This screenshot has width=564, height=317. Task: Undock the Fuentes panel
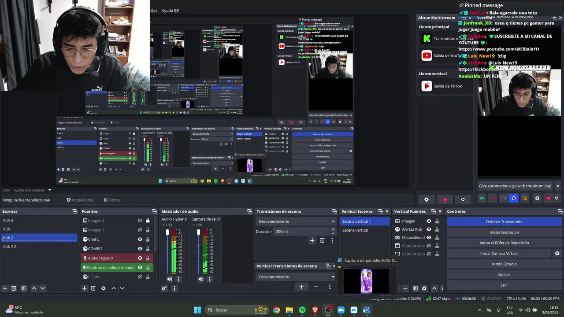coord(154,211)
